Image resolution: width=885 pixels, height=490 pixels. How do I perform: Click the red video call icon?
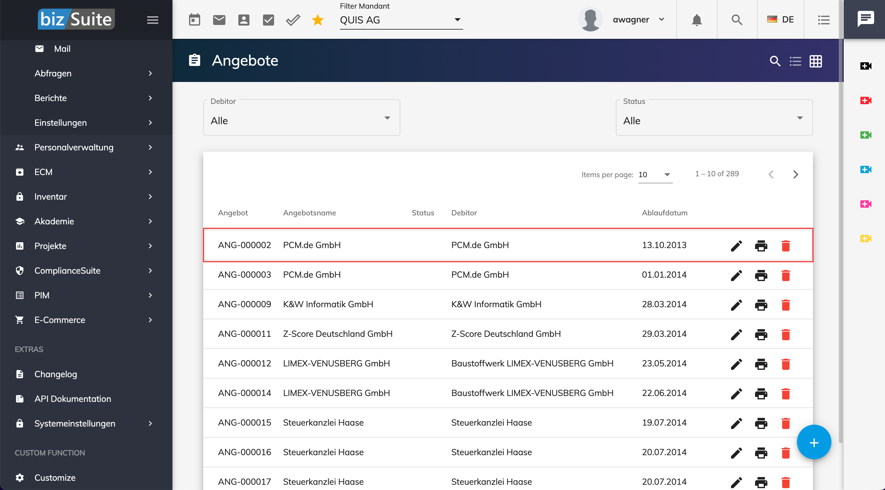click(x=866, y=100)
